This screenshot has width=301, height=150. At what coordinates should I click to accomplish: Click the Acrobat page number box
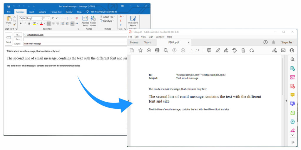click(x=192, y=50)
